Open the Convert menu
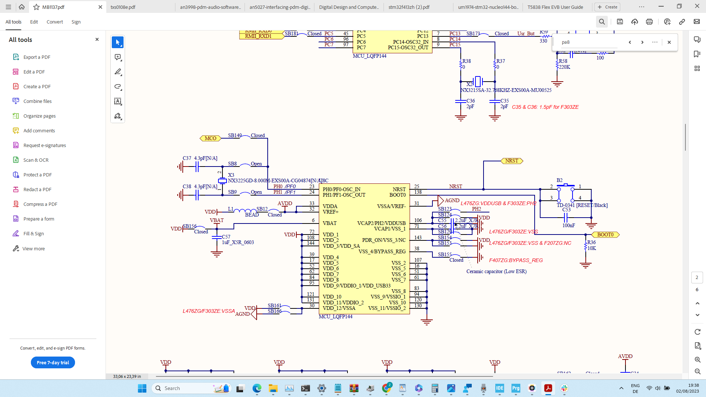This screenshot has width=706, height=397. pos(54,22)
